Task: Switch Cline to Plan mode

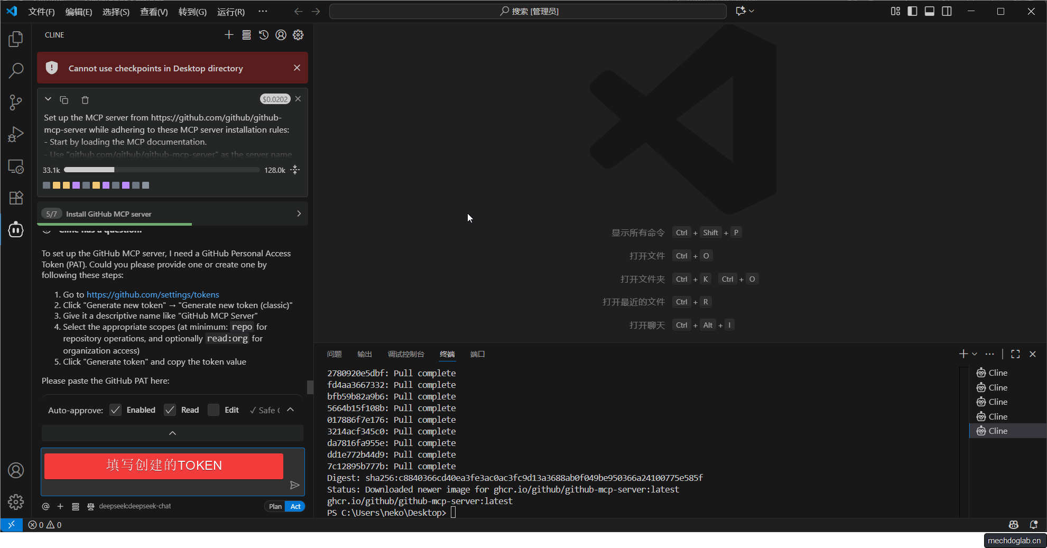Action: point(275,506)
